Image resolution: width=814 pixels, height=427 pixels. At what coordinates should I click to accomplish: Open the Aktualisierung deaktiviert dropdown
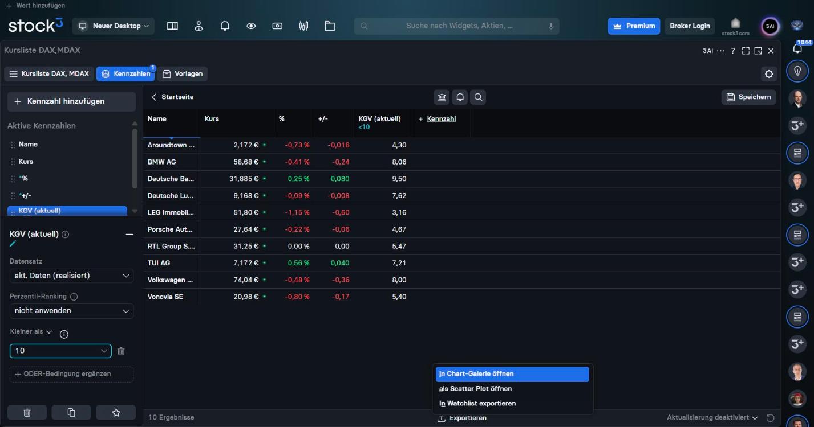click(712, 418)
